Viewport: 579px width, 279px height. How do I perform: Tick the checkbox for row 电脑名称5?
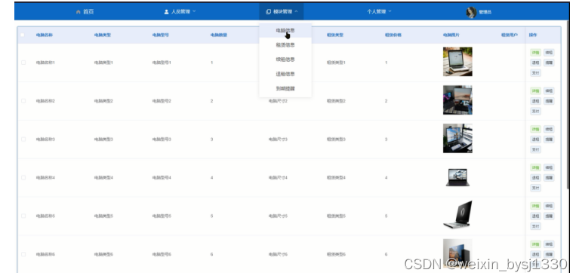tap(23, 216)
